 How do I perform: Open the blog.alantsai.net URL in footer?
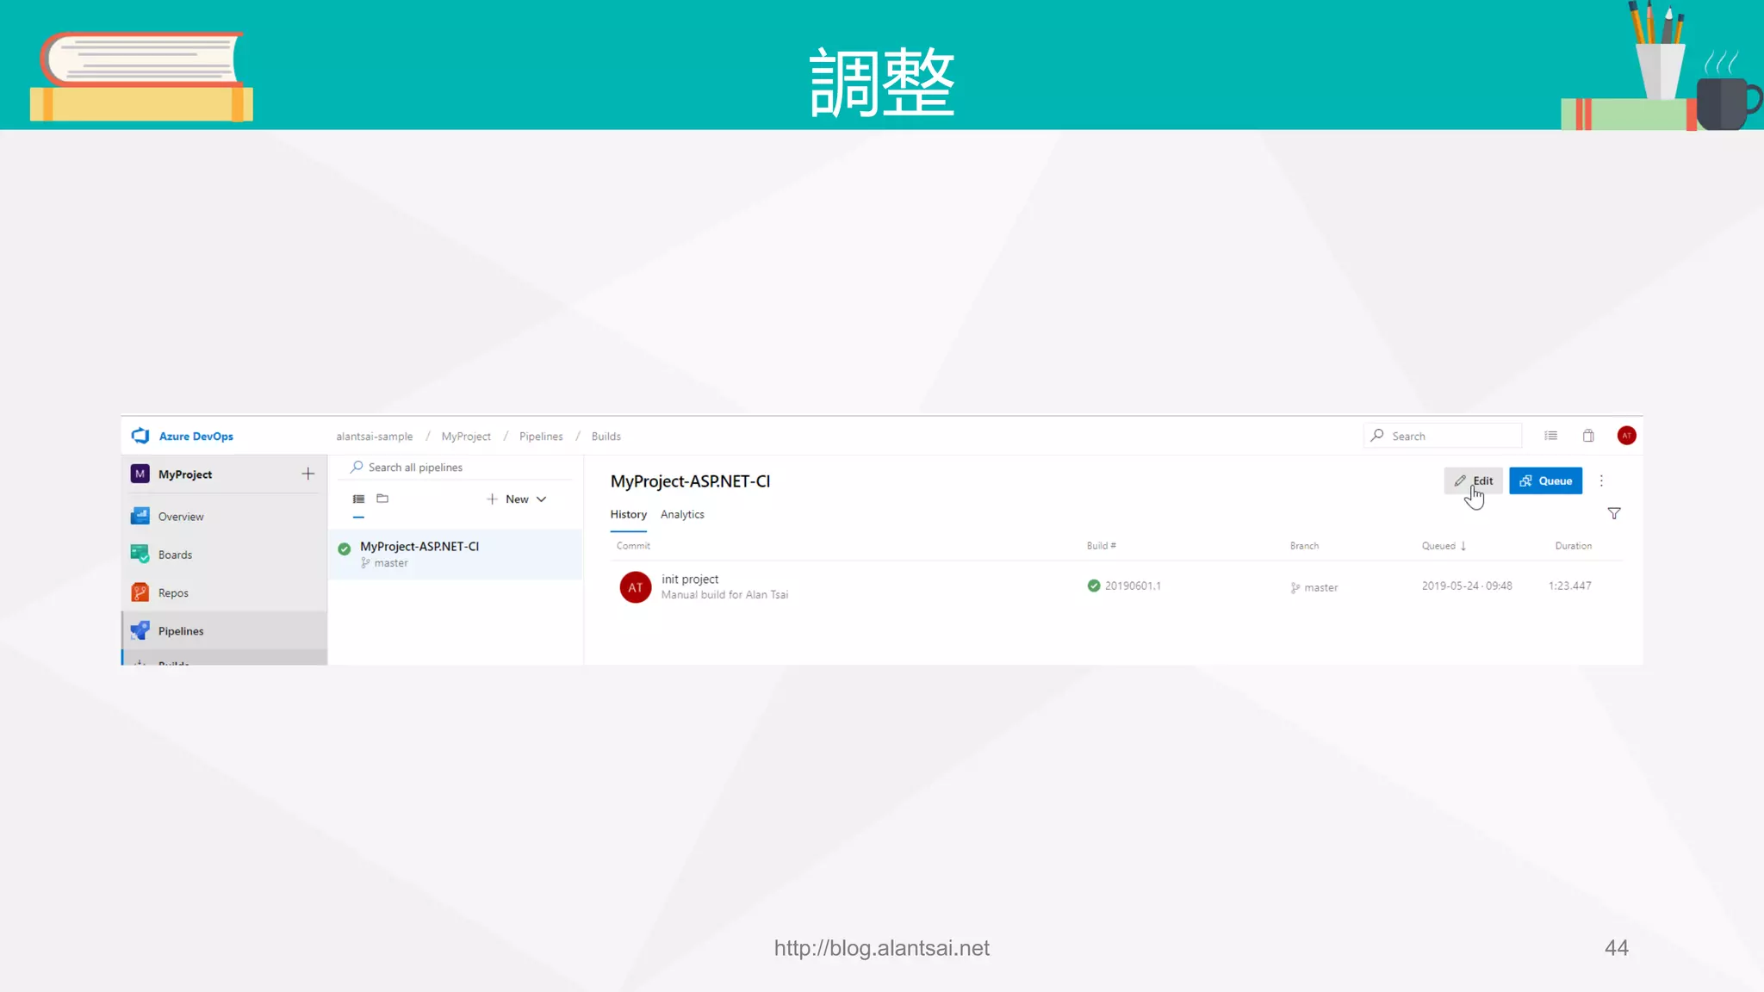click(881, 948)
